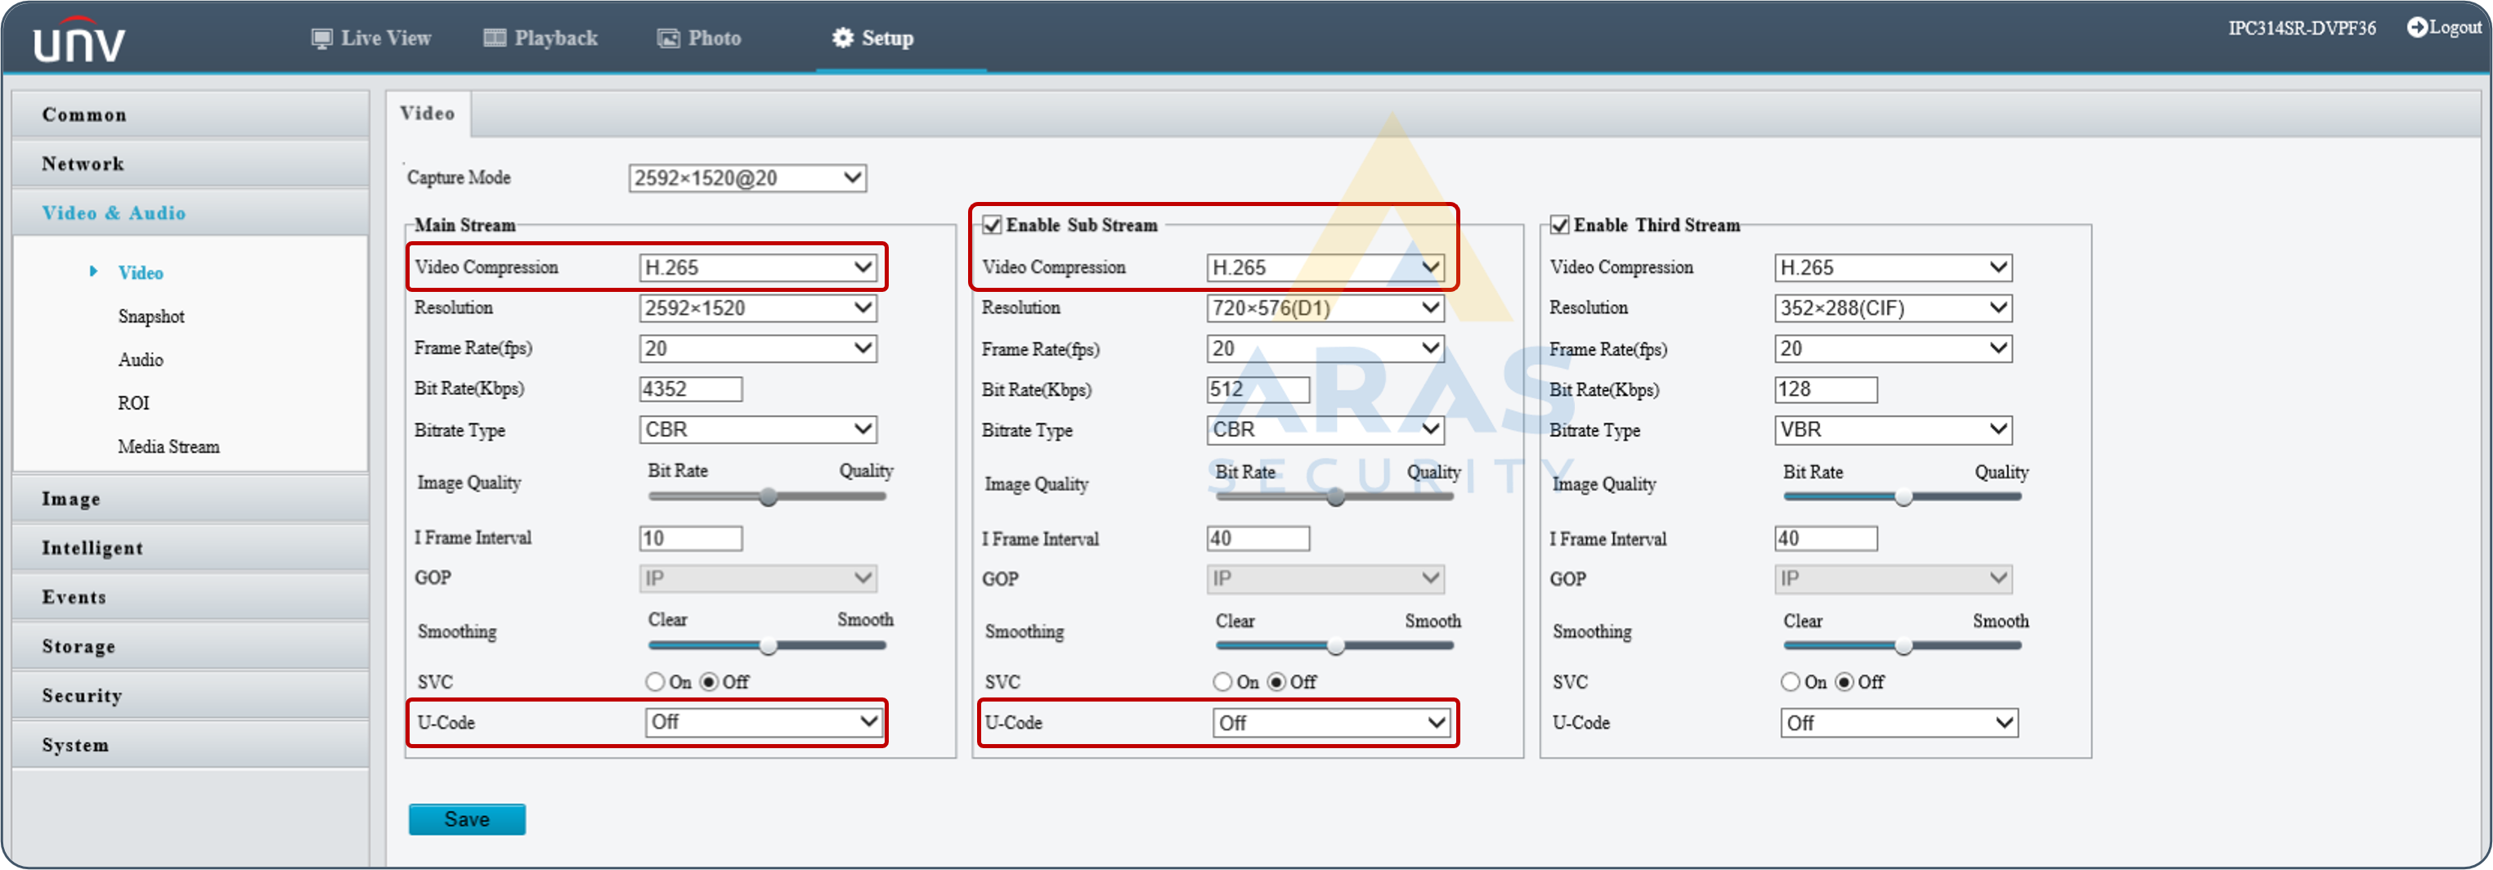The height and width of the screenshot is (870, 2493).
Task: Open Main Stream Resolution dropdown
Action: (758, 309)
